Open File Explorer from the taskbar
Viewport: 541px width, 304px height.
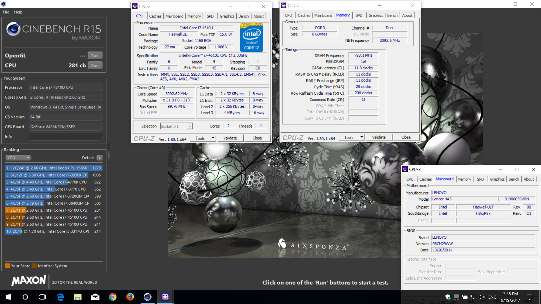pos(77,297)
